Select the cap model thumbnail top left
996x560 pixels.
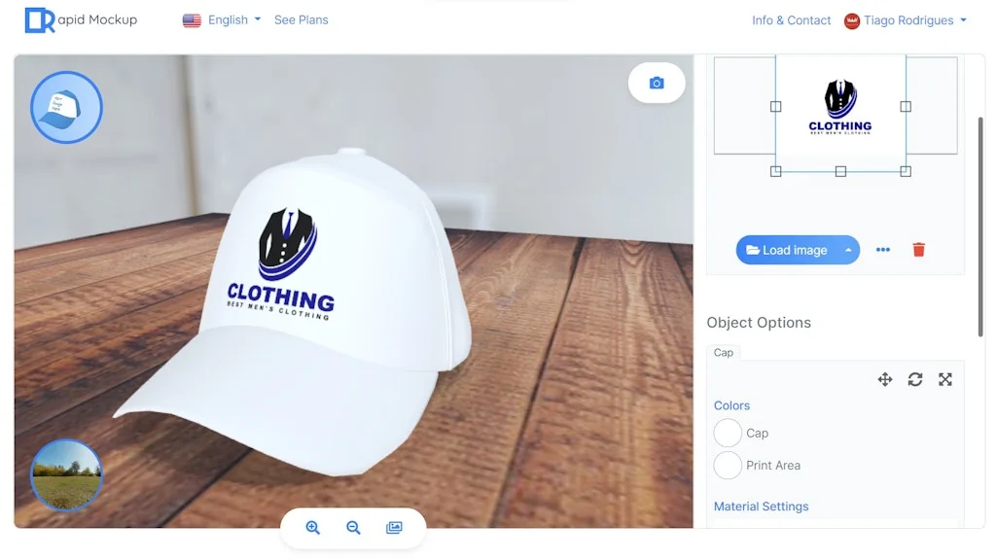[x=66, y=107]
